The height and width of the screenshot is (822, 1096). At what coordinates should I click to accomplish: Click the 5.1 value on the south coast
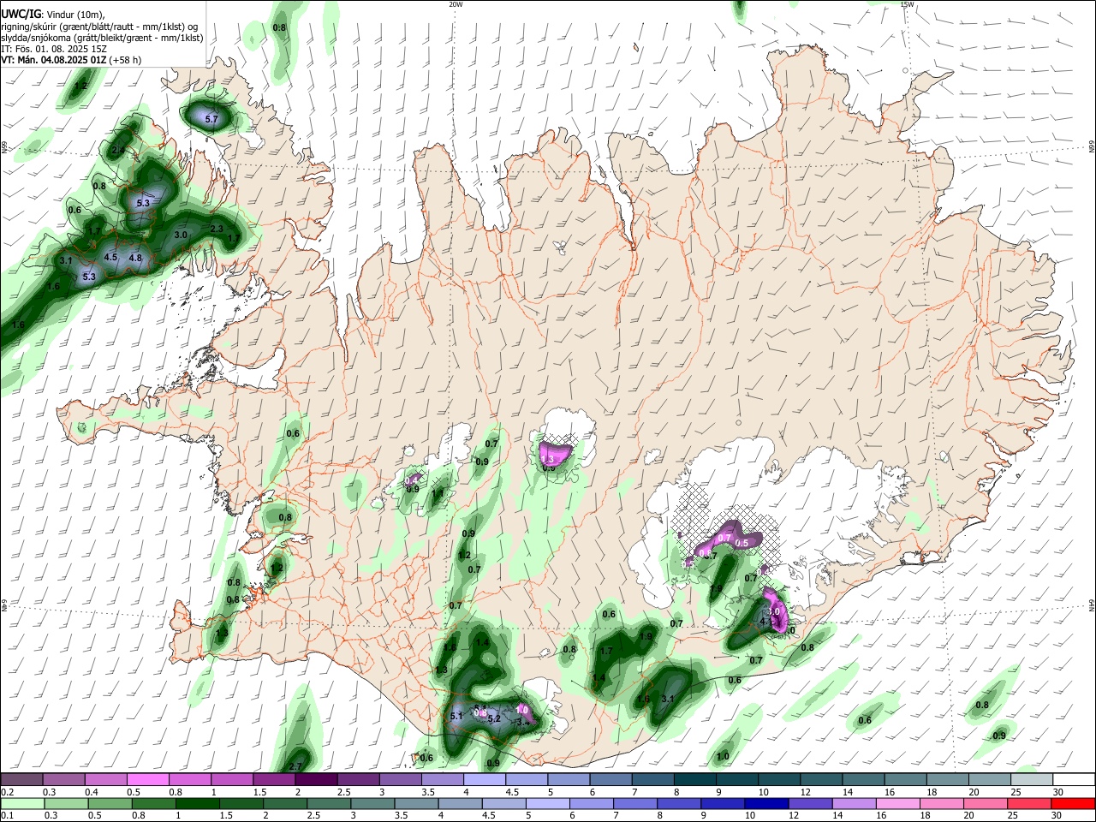[456, 717]
